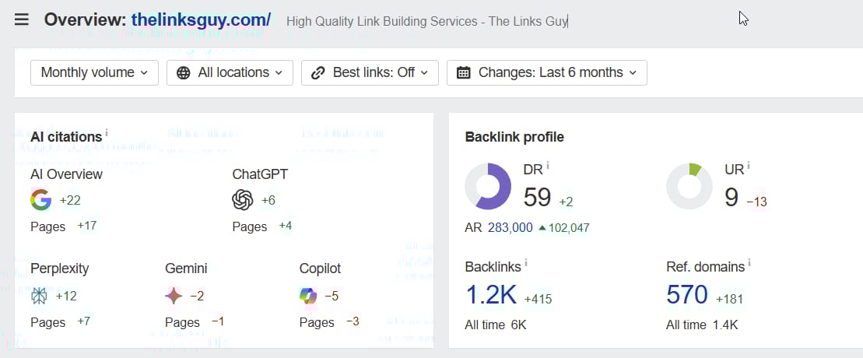Click the −5 Copilot change value
Viewport: 863px width, 358px height.
click(332, 297)
